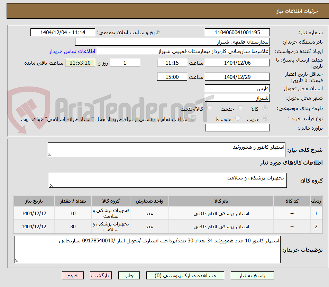Image resolution: width=329 pixels, height=287 pixels.
Task: Toggle the treasury bonds payment checkbox
Action: coord(193,118)
